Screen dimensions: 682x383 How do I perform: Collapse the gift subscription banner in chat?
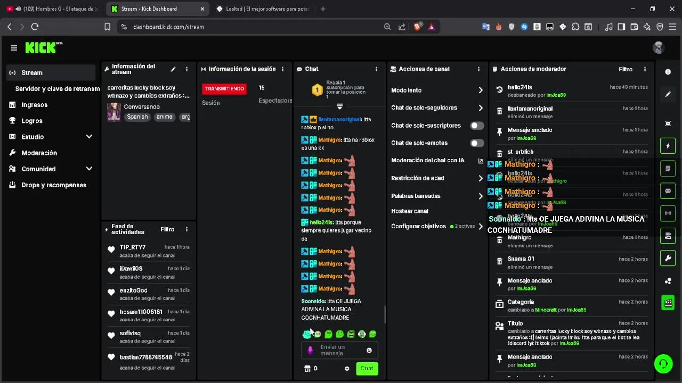pos(339,106)
